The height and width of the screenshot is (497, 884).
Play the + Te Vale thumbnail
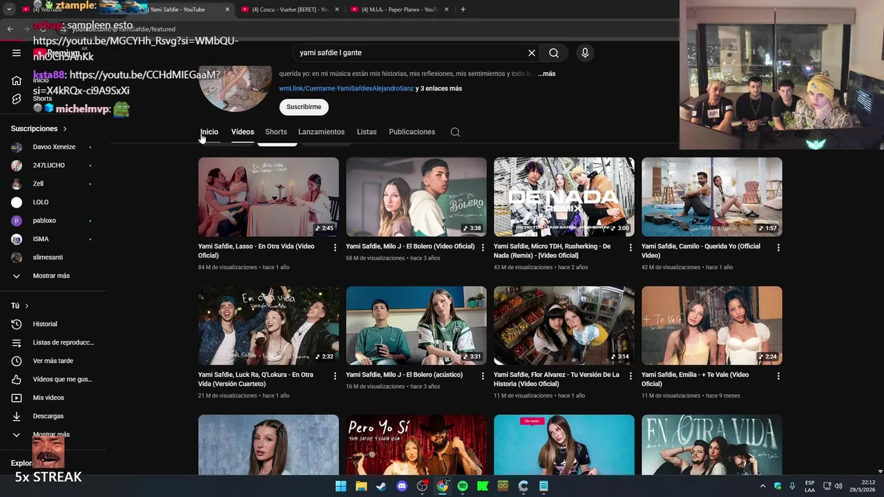pyautogui.click(x=712, y=326)
